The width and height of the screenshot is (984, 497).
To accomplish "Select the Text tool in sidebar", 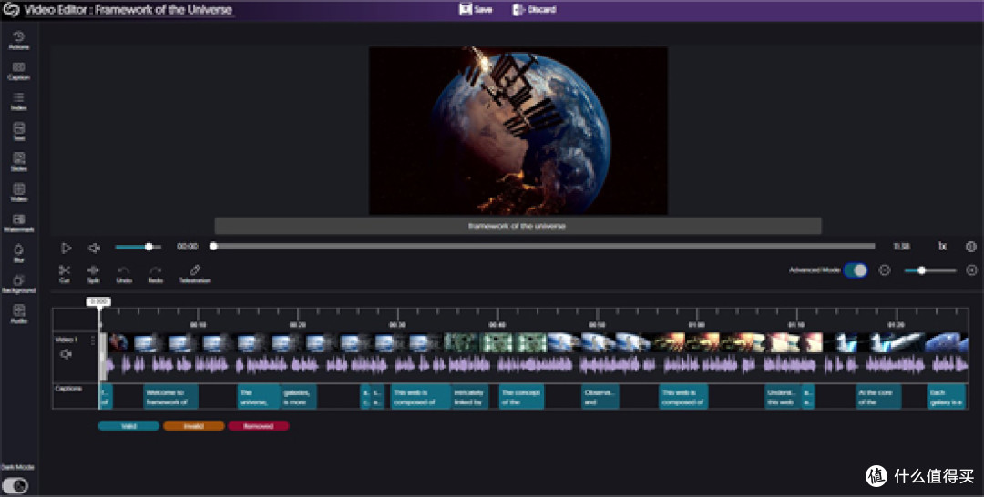I will pos(19,132).
